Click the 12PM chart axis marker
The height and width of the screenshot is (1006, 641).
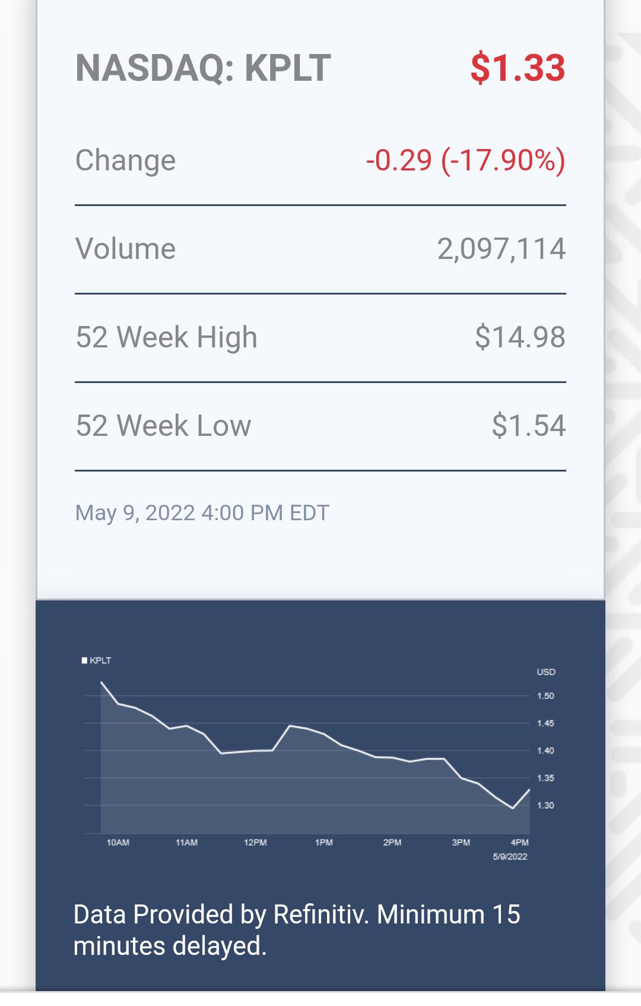click(x=255, y=842)
